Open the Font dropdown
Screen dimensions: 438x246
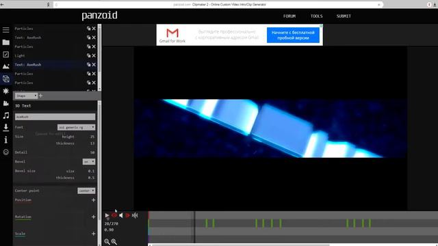coord(76,127)
